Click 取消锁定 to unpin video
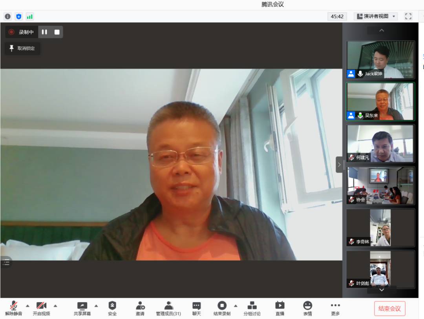Image resolution: width=424 pixels, height=319 pixels. click(x=22, y=48)
